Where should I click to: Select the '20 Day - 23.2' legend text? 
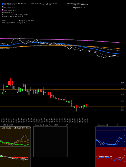tap(9, 5)
